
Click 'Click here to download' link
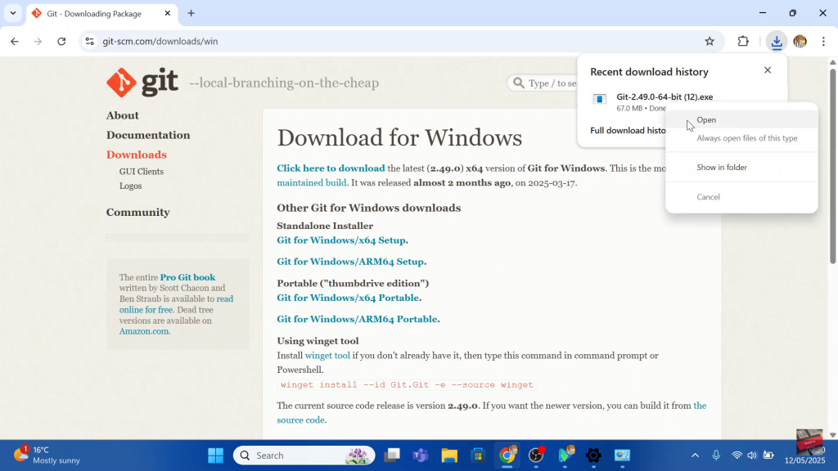coord(331,168)
